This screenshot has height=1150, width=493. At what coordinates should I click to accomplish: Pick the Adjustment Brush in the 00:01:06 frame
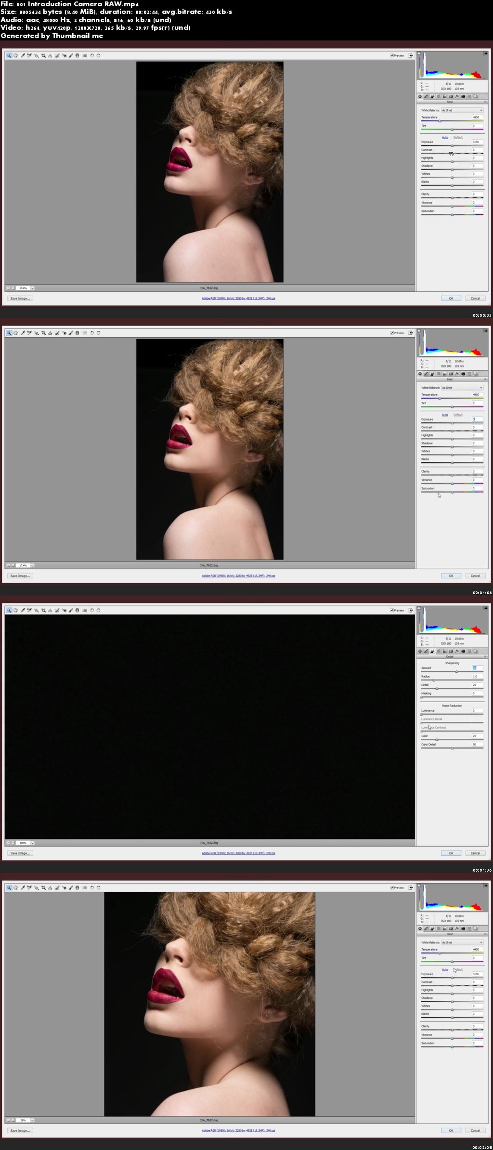tap(71, 333)
